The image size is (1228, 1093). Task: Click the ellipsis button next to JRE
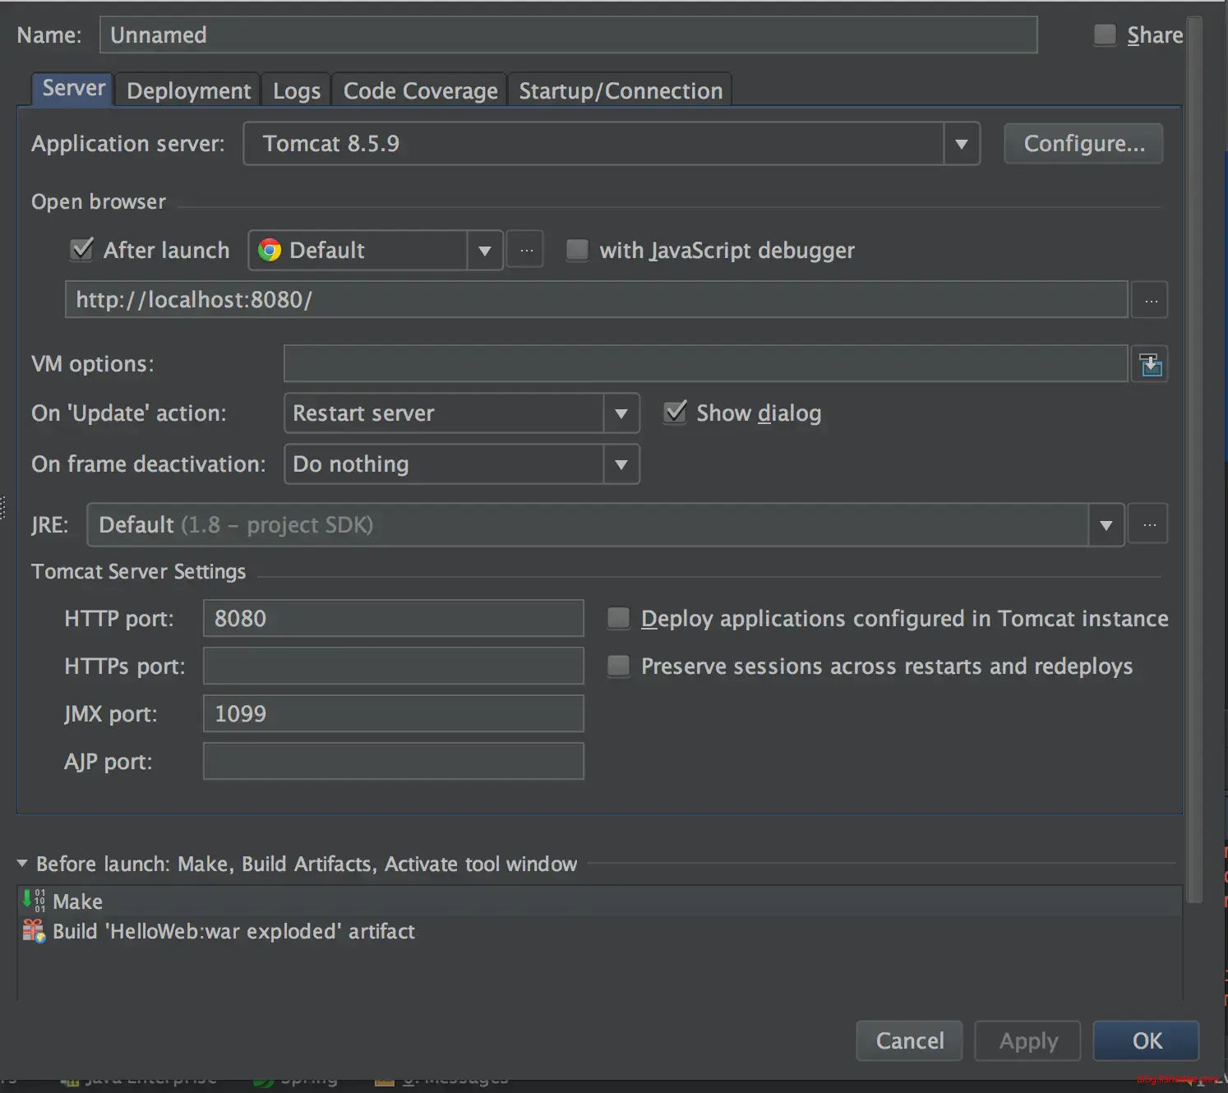1148,524
